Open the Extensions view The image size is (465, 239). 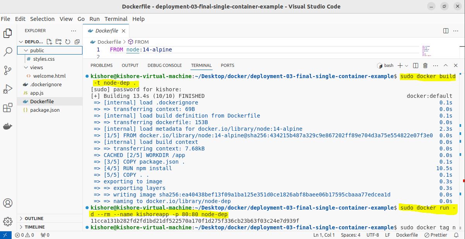7,108
